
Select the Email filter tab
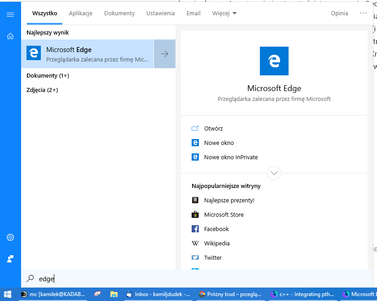coord(193,13)
